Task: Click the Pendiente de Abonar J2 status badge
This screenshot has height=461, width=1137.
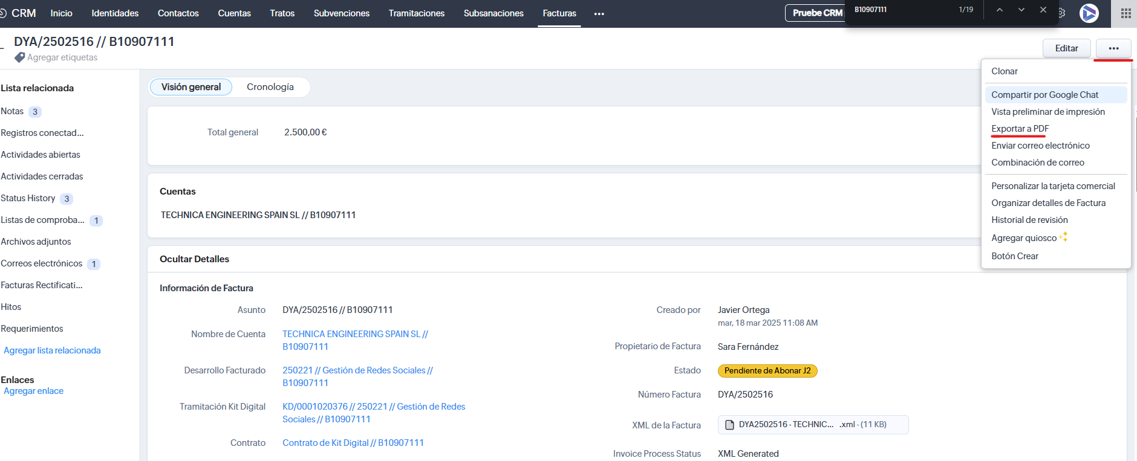Action: click(x=767, y=371)
